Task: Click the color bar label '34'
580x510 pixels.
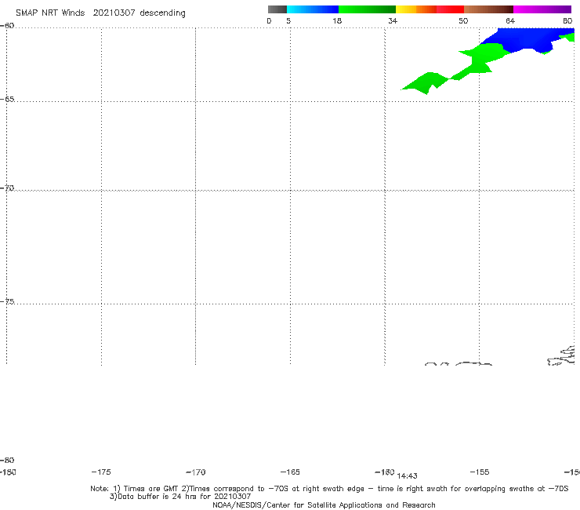Action: [393, 21]
